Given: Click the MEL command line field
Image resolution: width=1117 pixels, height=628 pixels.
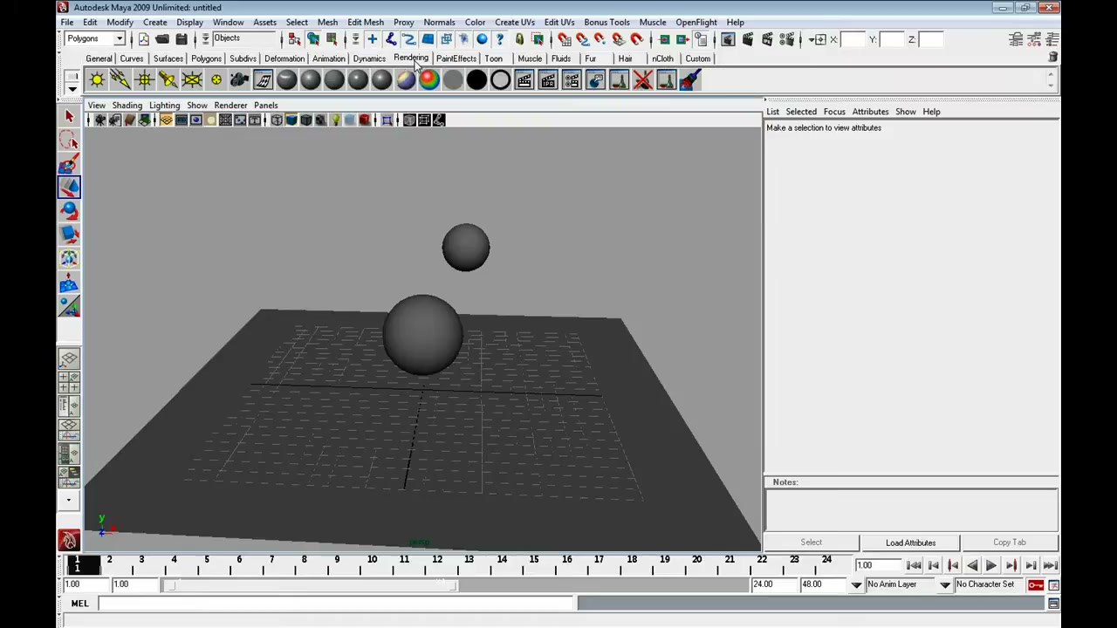Looking at the screenshot, I should (338, 604).
